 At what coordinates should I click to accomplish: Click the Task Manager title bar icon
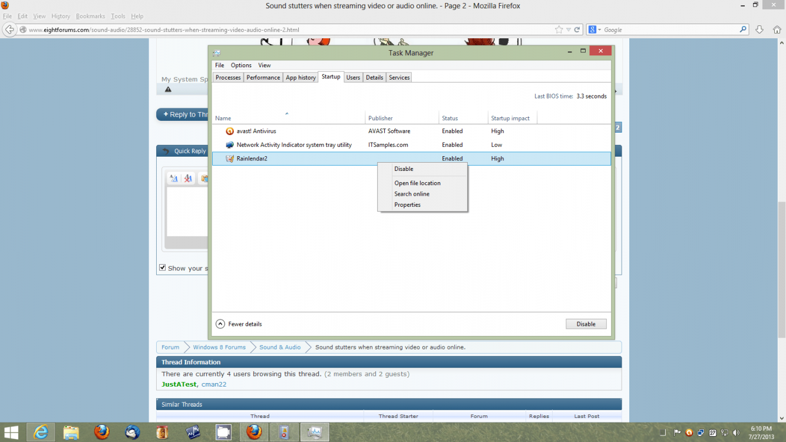(x=217, y=52)
